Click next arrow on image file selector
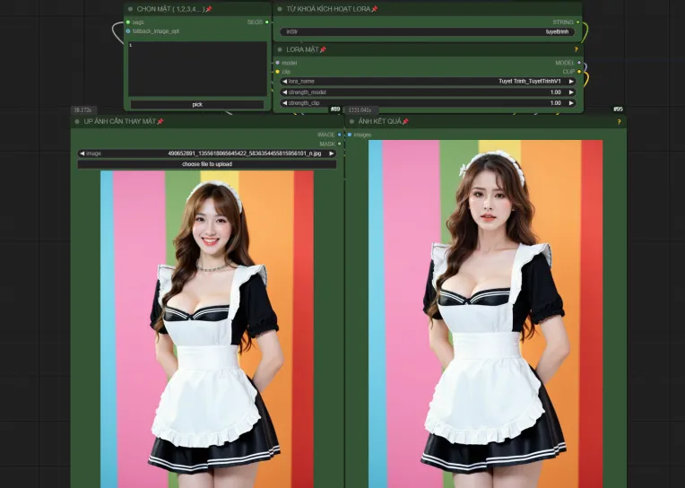This screenshot has width=685, height=488. click(x=332, y=153)
